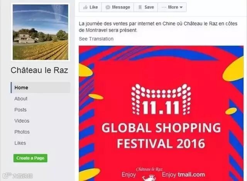Click the Château le Raz page title
Viewport: 247px width, 181px height.
(39, 70)
